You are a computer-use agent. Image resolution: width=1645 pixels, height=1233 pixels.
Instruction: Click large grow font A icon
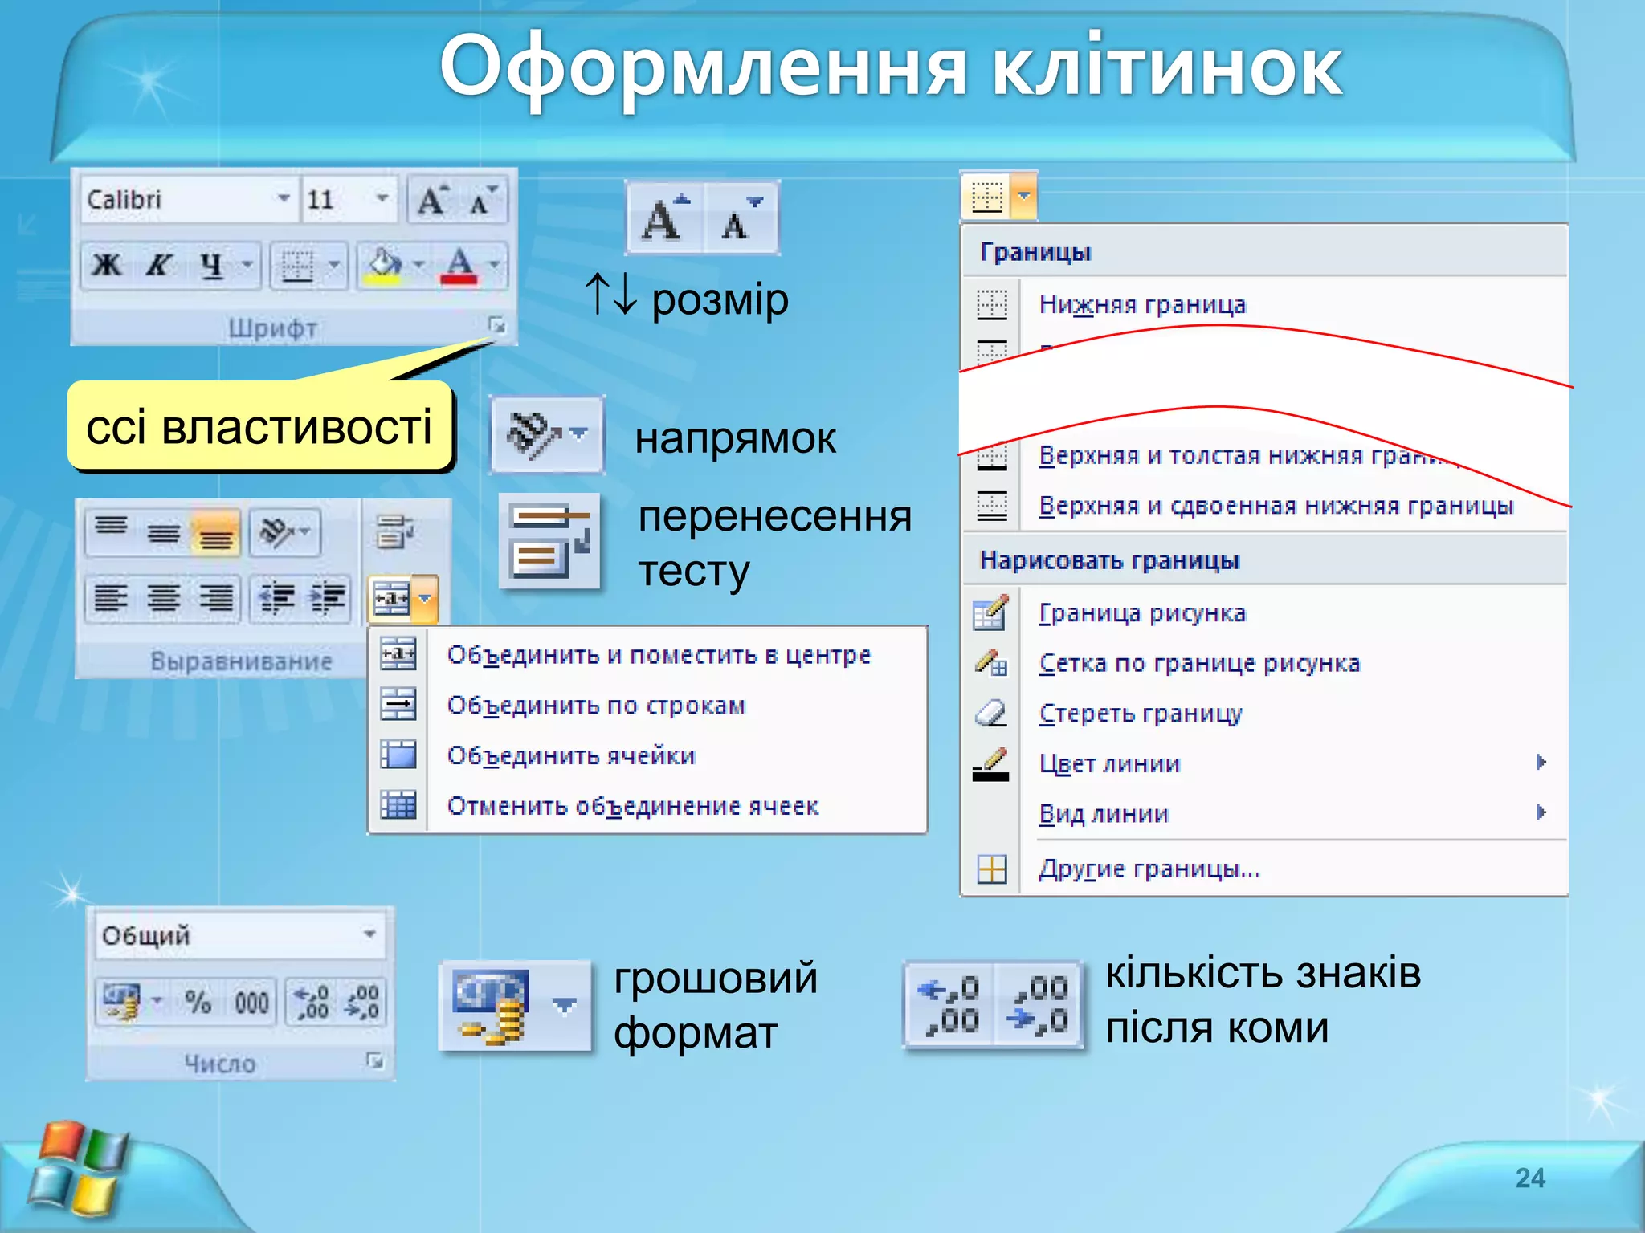(x=666, y=218)
